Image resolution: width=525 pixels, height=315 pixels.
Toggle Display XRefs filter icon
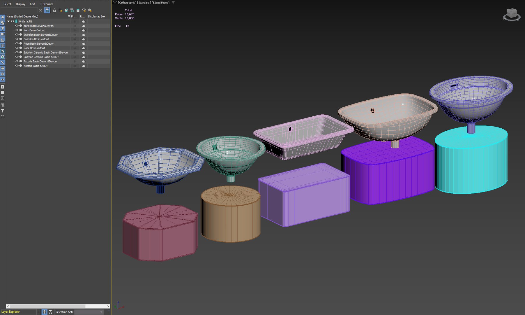coord(3,57)
